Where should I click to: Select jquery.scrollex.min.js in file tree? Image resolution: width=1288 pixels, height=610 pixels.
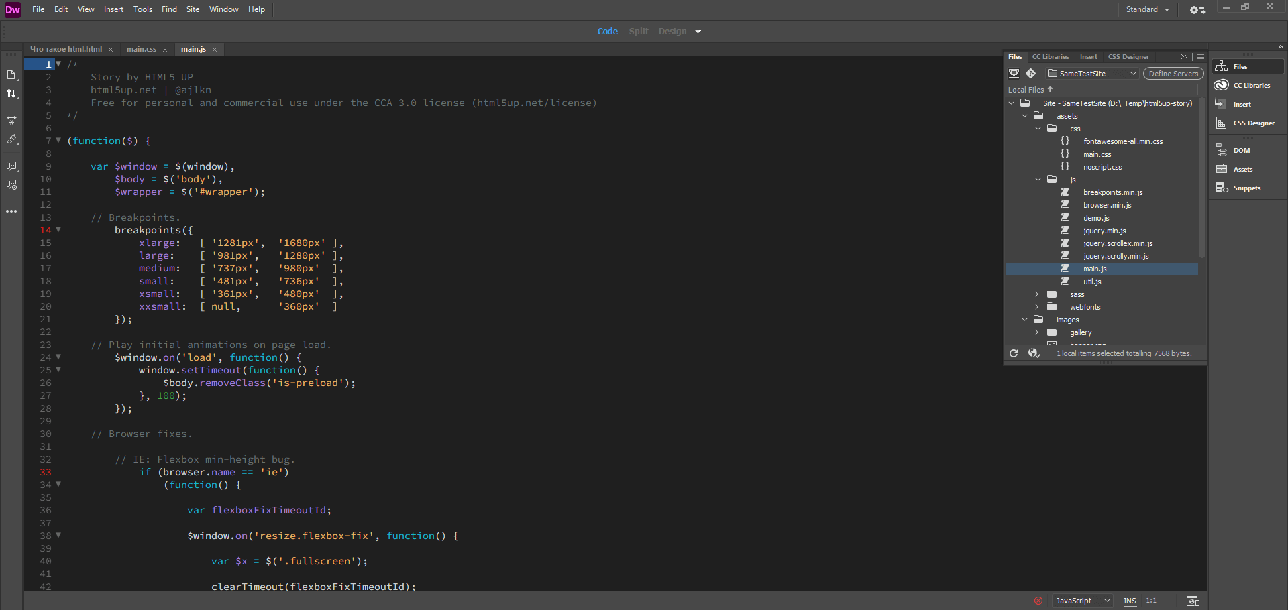coord(1118,243)
